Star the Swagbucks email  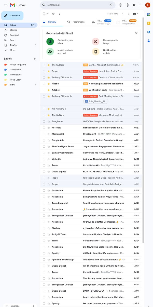point(49,122)
